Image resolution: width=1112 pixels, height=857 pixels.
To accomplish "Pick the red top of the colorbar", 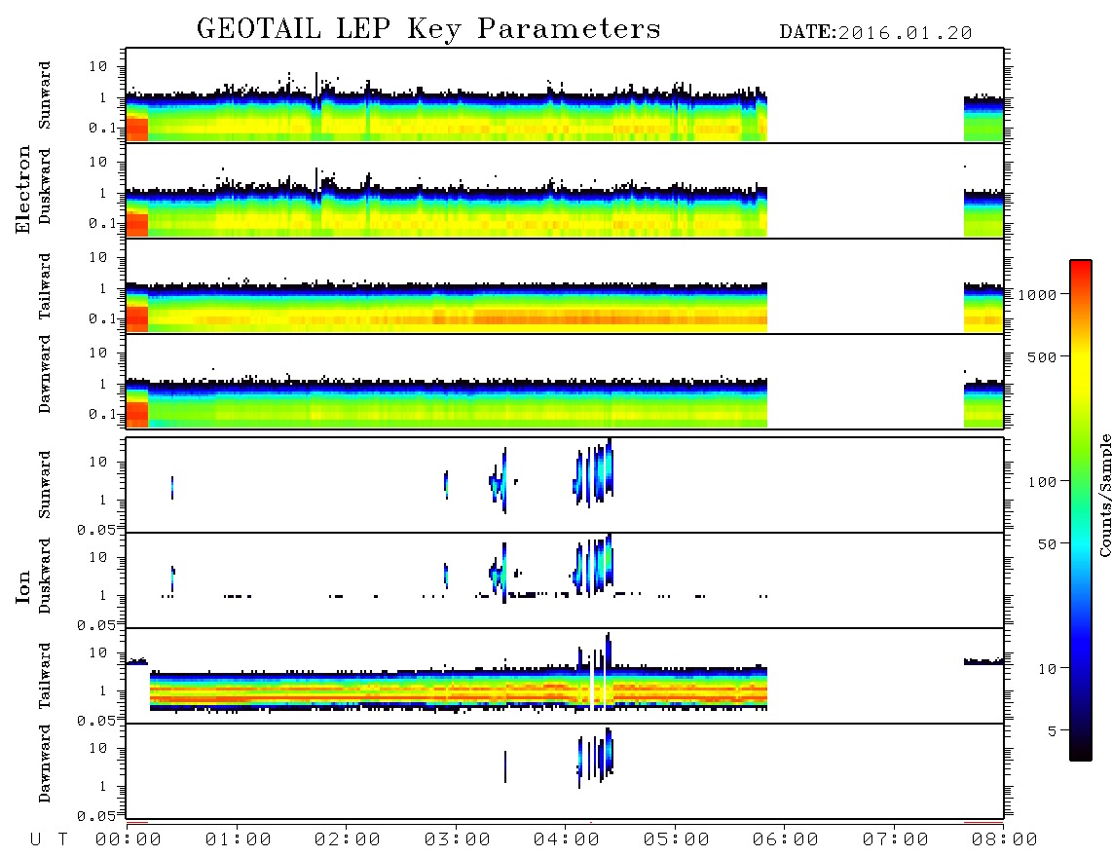I will (1081, 270).
